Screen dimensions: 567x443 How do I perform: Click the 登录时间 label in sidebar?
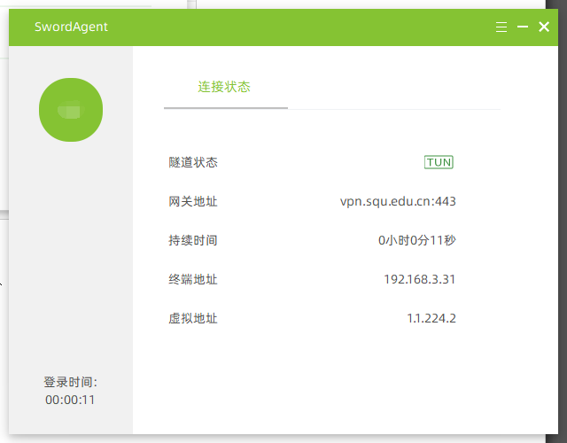click(70, 382)
